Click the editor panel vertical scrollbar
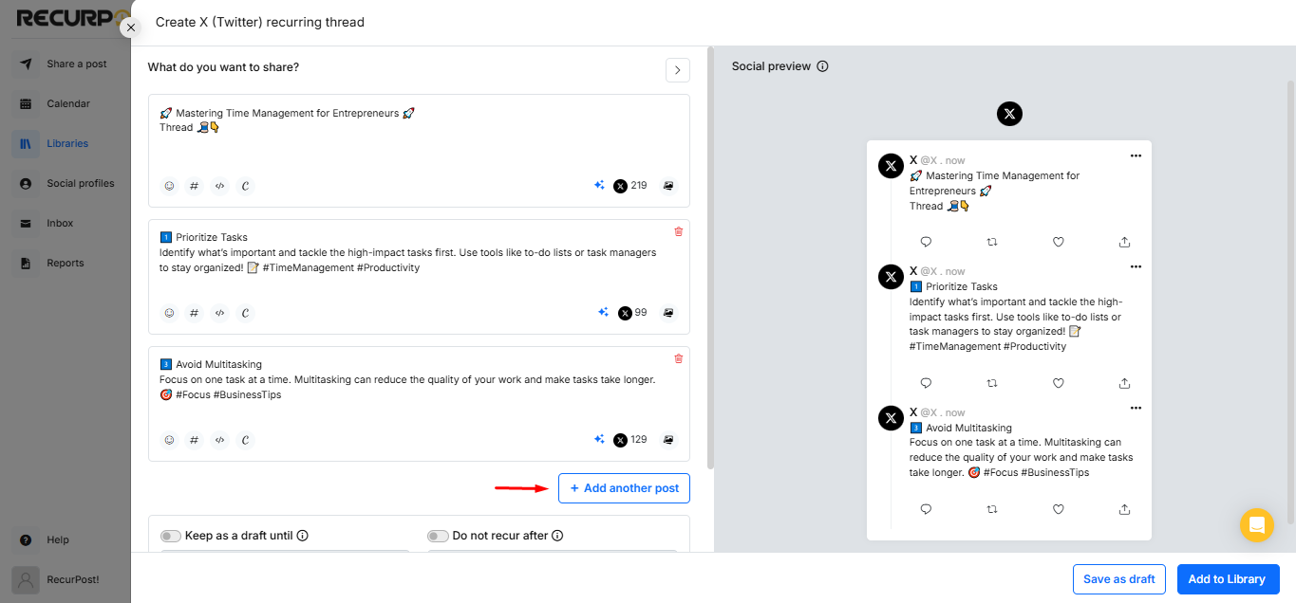Screen dimensions: 1296x603 pos(711,258)
